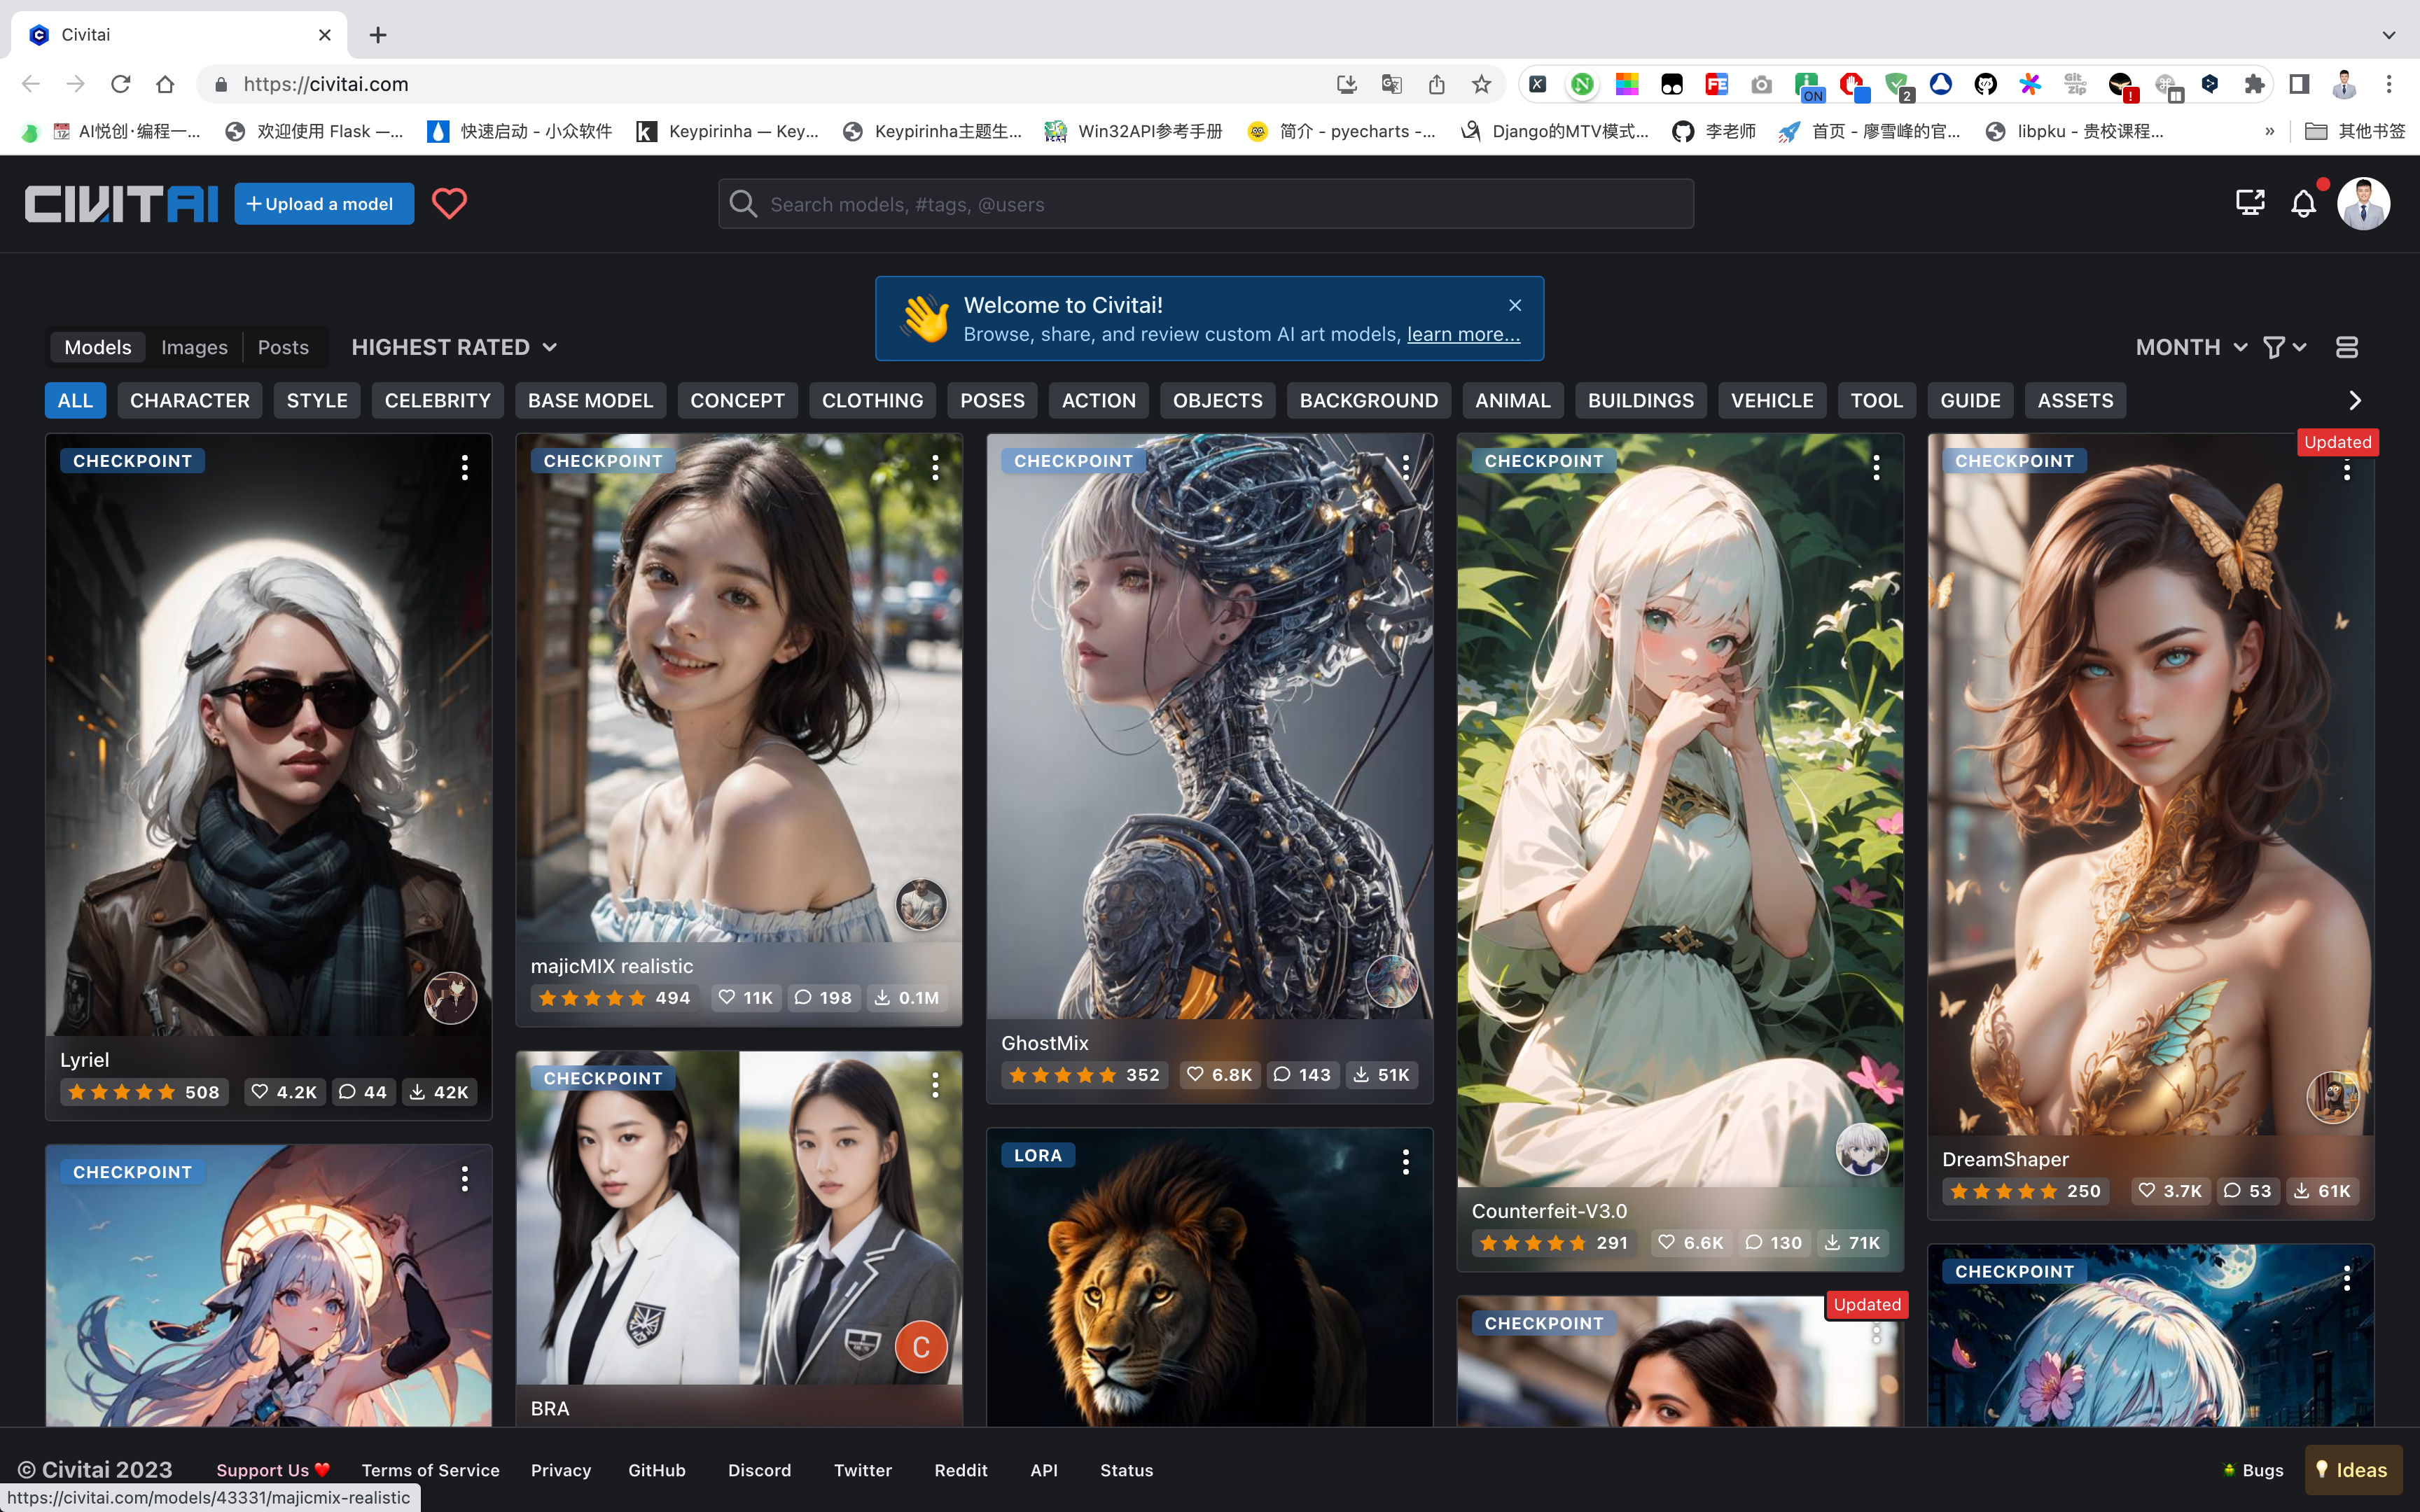Switch to the Posts tab
Screen dimensions: 2420x1512
(283, 347)
